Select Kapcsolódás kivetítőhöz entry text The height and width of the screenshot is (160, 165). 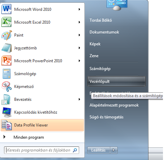point(36,112)
